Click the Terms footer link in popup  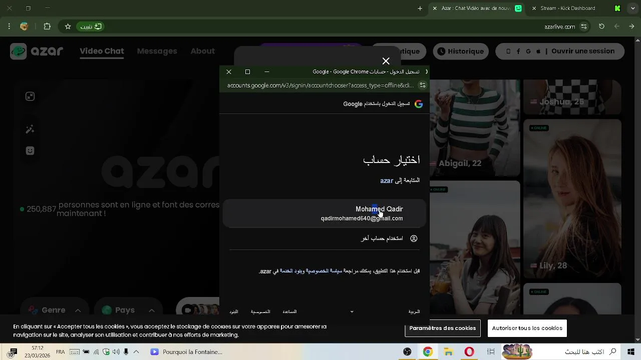pos(234,311)
